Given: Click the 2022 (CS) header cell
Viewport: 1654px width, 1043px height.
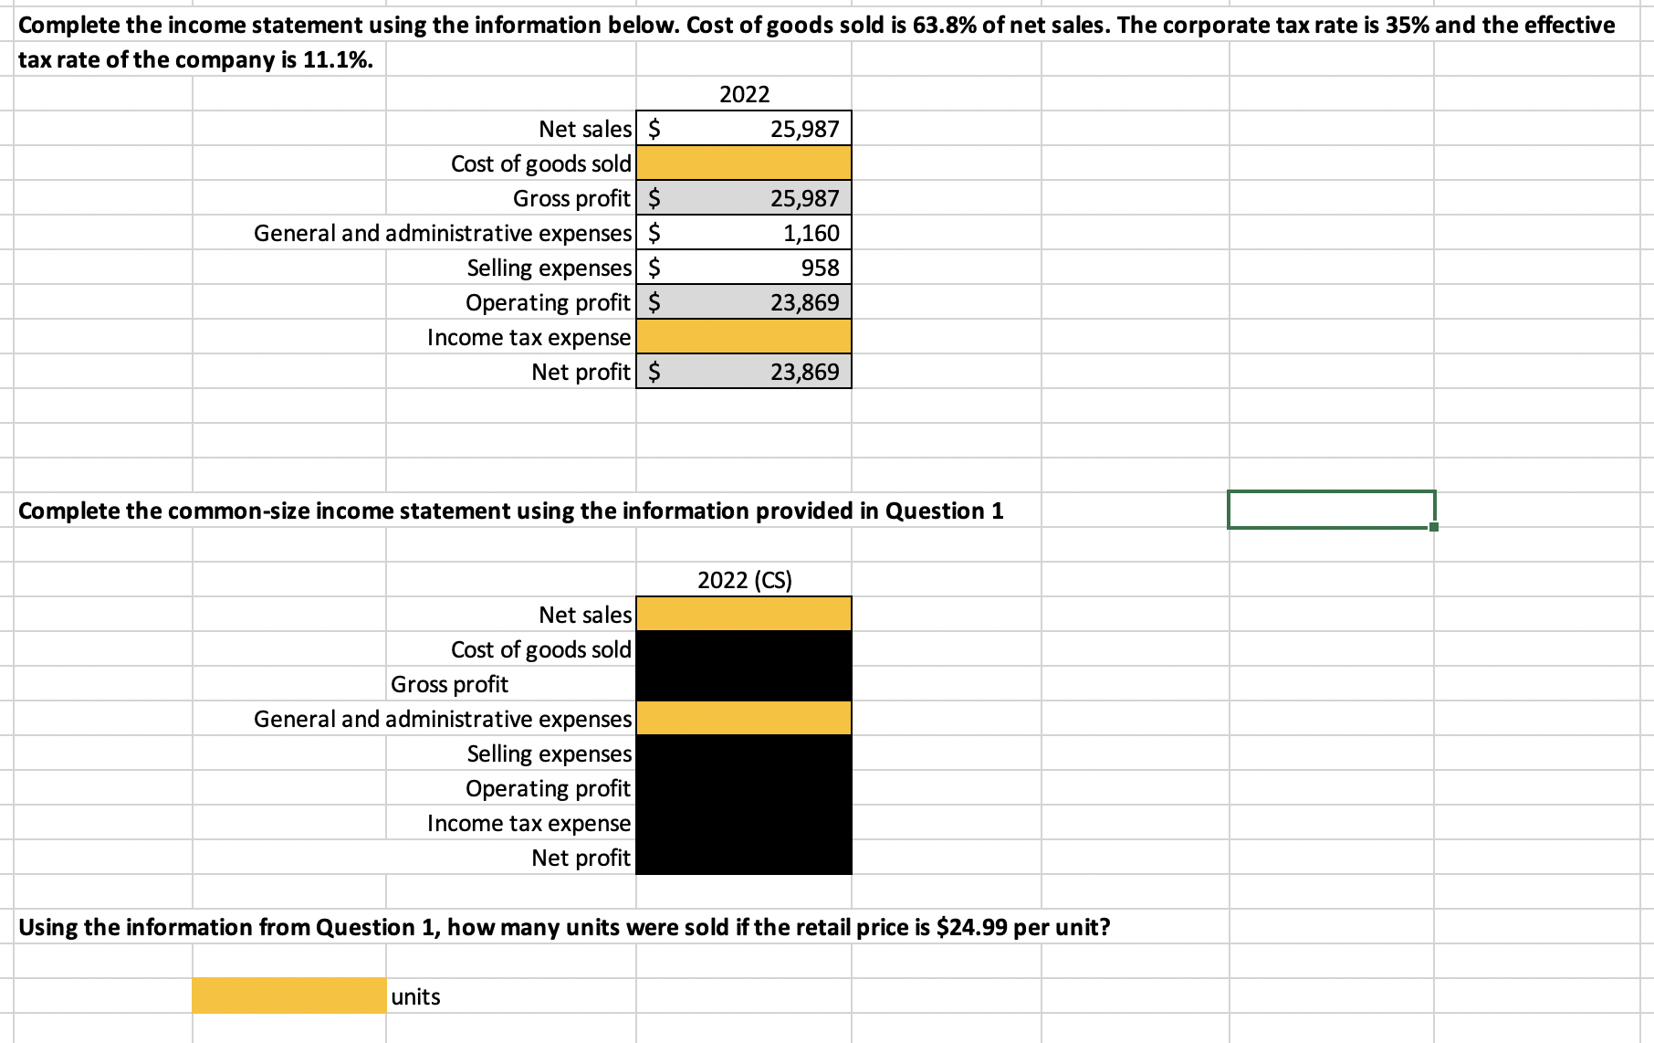Looking at the screenshot, I should (x=744, y=579).
